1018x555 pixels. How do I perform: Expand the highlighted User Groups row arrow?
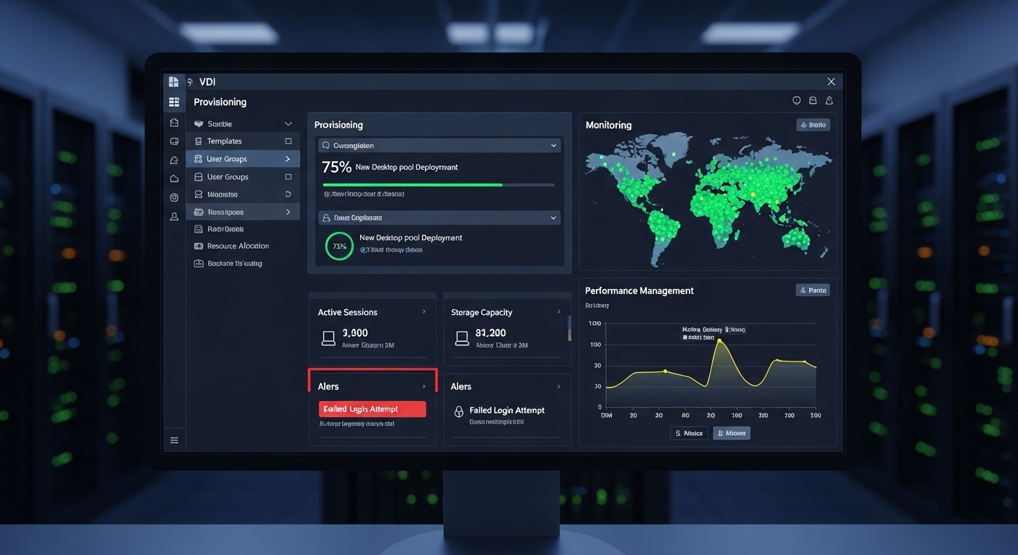[288, 159]
